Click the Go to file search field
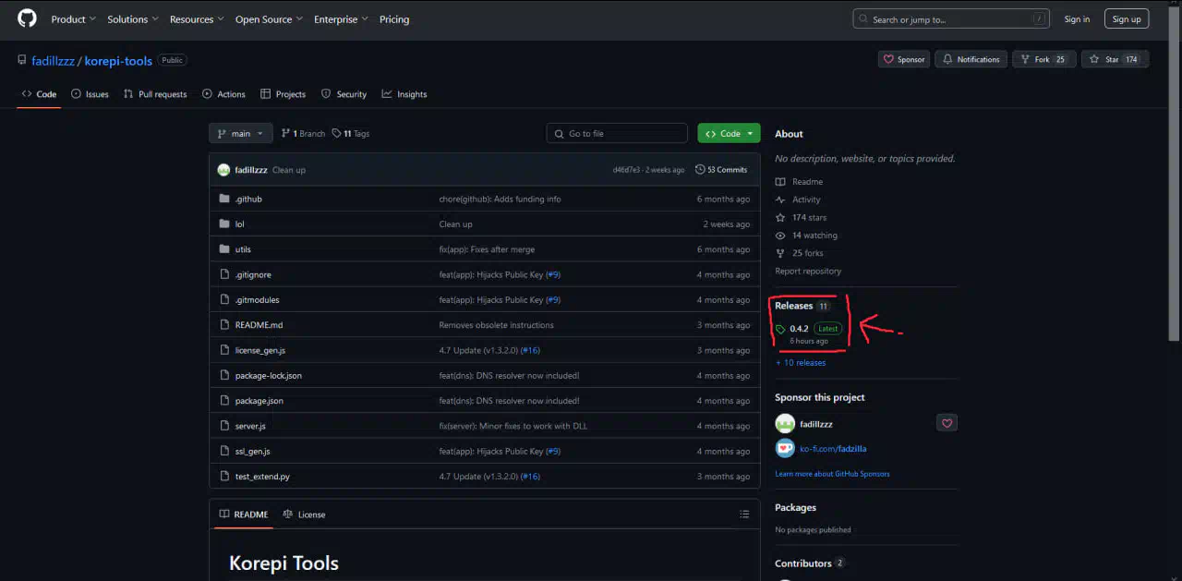The width and height of the screenshot is (1182, 581). (x=617, y=134)
